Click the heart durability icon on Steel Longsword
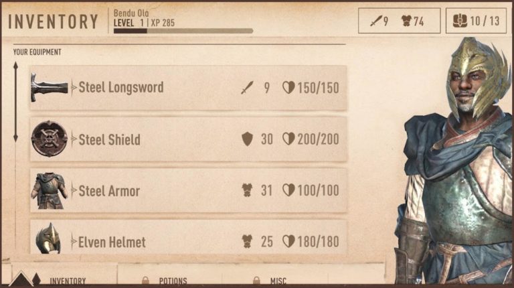 coord(288,88)
